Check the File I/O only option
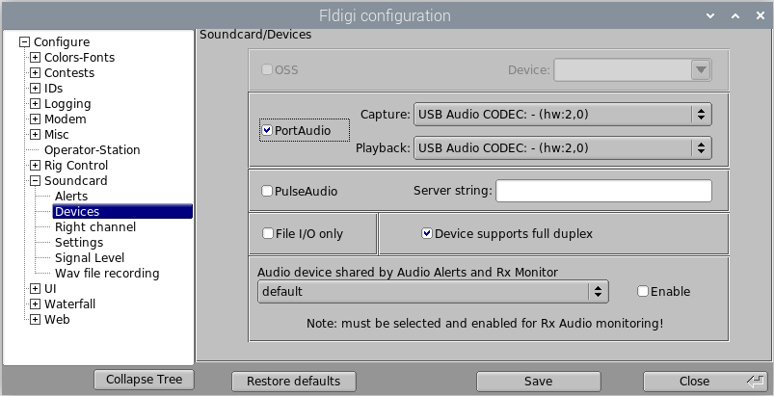Viewport: 774px width, 396px height. coord(267,233)
